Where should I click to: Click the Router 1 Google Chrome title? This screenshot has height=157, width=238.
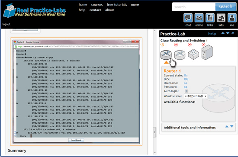tap(28, 42)
